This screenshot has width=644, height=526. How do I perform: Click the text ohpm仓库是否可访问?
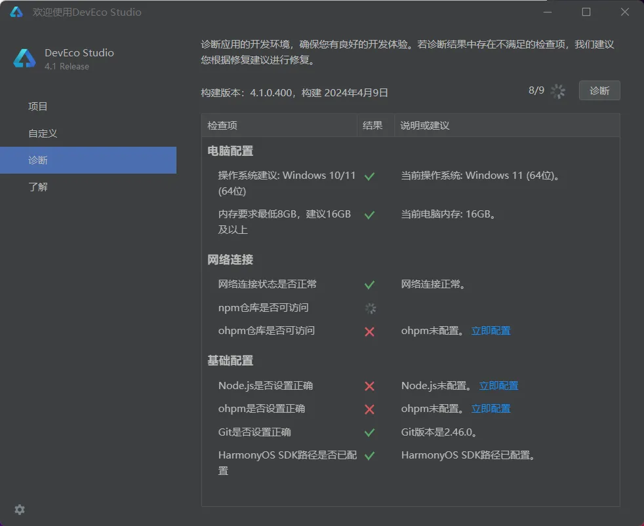(x=266, y=331)
